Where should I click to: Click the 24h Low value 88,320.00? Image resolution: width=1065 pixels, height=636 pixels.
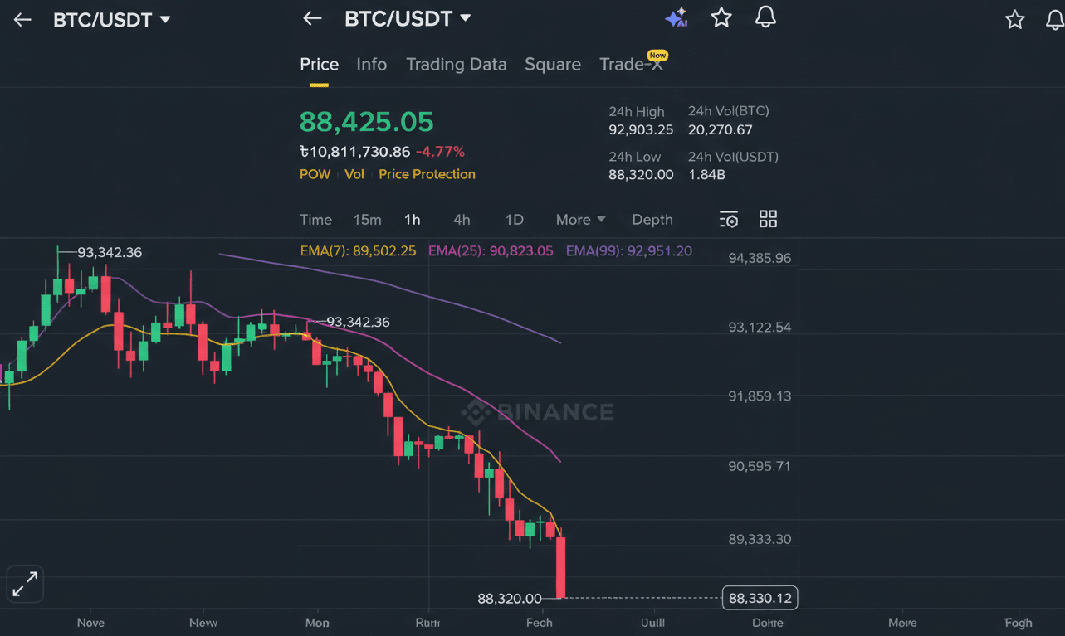[x=641, y=175]
